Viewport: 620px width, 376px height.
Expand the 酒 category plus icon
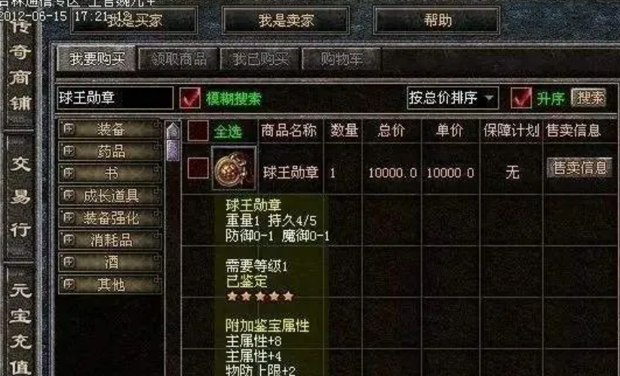69,262
